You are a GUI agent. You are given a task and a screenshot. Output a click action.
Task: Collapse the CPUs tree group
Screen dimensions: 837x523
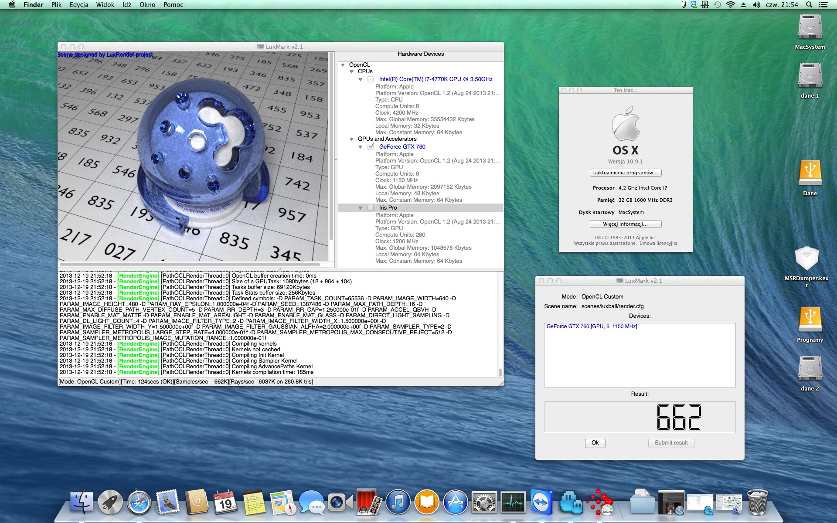pyautogui.click(x=352, y=71)
